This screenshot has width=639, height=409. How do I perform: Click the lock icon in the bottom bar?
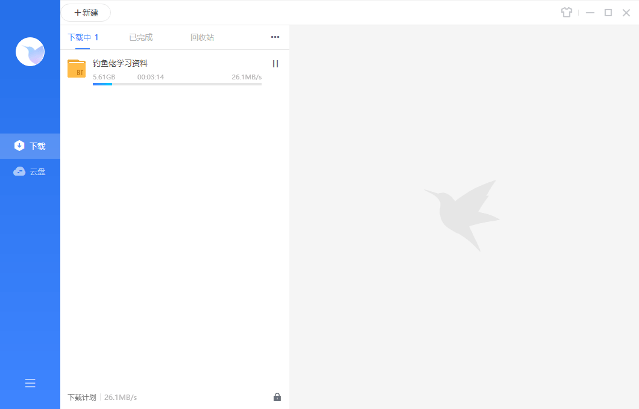pos(277,397)
